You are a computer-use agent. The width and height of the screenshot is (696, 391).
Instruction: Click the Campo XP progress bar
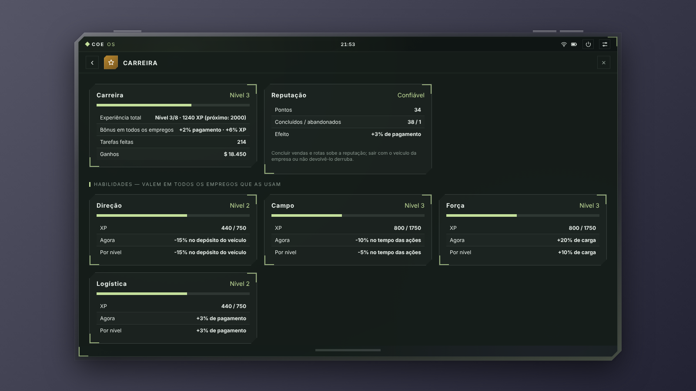click(x=348, y=215)
